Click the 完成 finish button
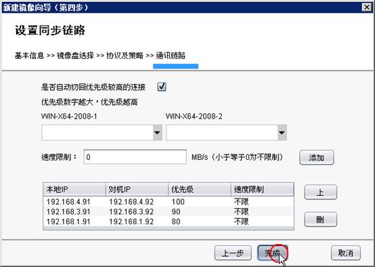The width and height of the screenshot is (375, 267). pos(272,253)
